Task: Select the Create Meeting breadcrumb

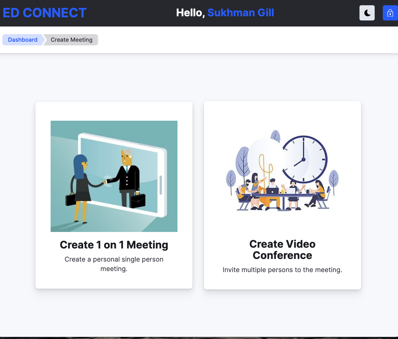Action: pos(71,40)
